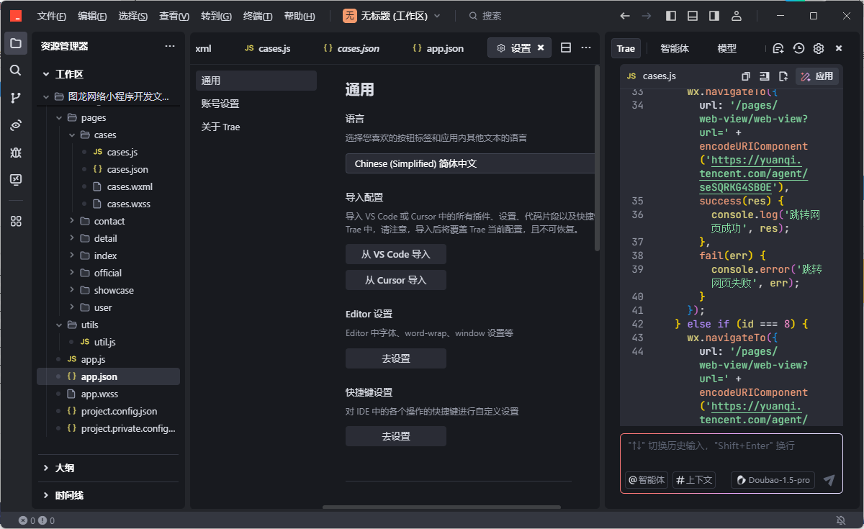This screenshot has width=864, height=529.
Task: Click the #上下文 button in chat input
Action: [x=694, y=480]
